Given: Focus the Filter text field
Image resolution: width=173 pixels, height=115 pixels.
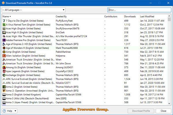Looking at the screenshot, I should tap(139, 10).
